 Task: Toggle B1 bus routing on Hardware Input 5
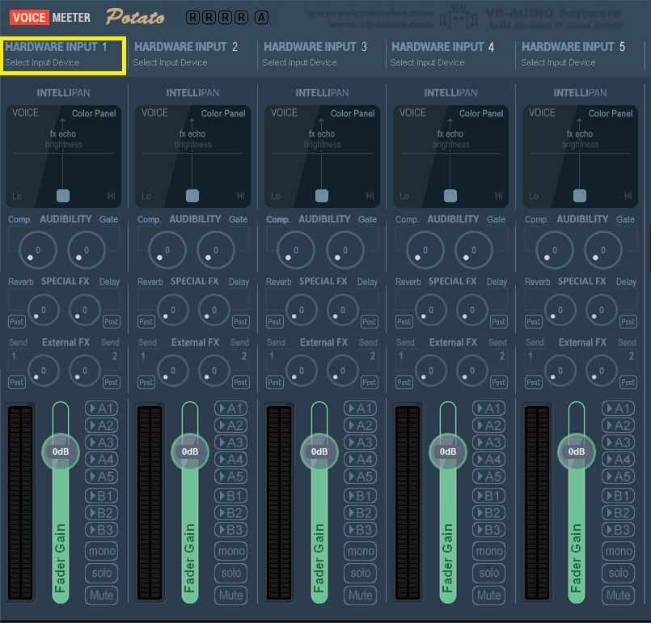coord(619,496)
